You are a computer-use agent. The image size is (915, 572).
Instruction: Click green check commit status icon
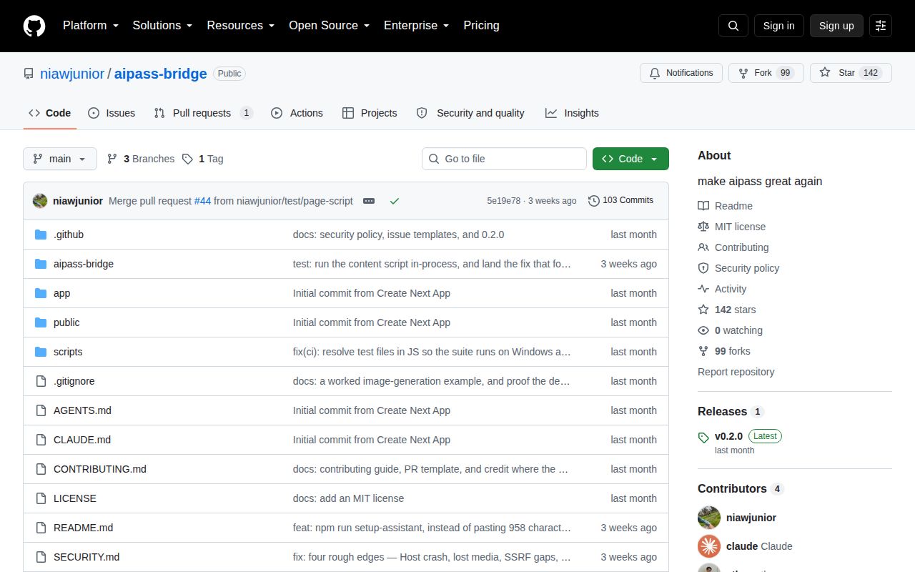click(394, 201)
